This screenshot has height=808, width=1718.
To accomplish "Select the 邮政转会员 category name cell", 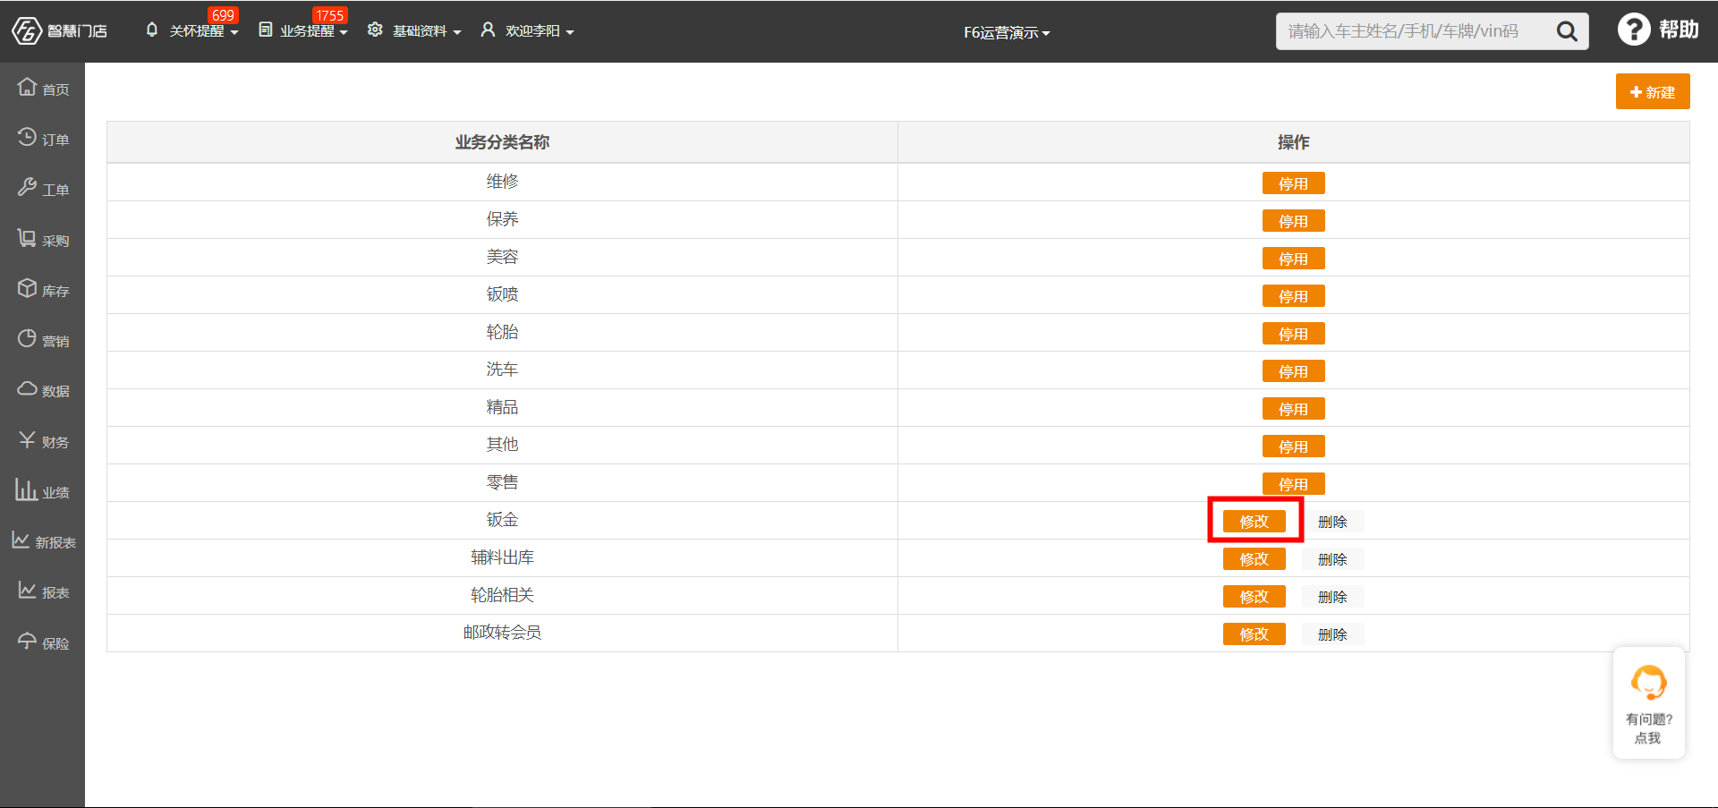I will [x=502, y=633].
